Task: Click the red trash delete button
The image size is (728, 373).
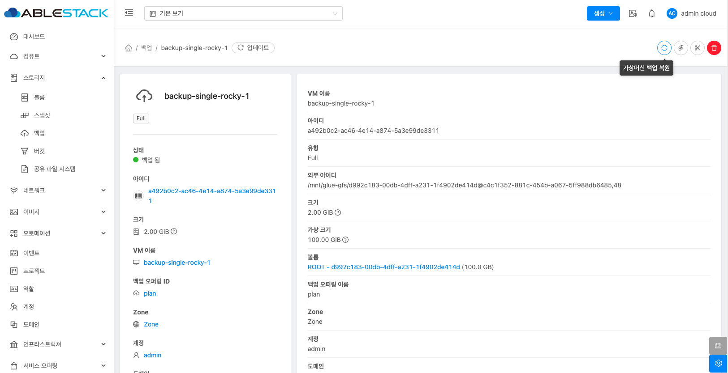Action: click(x=714, y=48)
